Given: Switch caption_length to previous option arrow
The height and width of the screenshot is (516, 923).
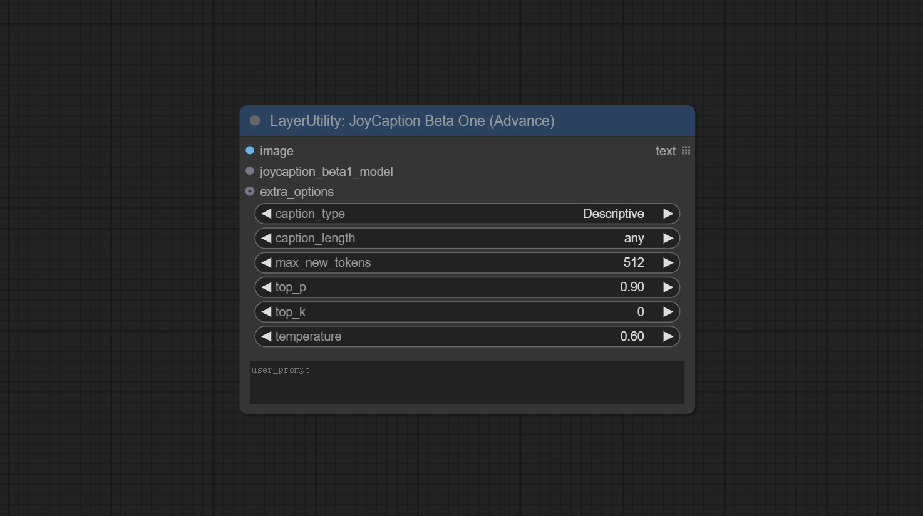Looking at the screenshot, I should (x=266, y=238).
